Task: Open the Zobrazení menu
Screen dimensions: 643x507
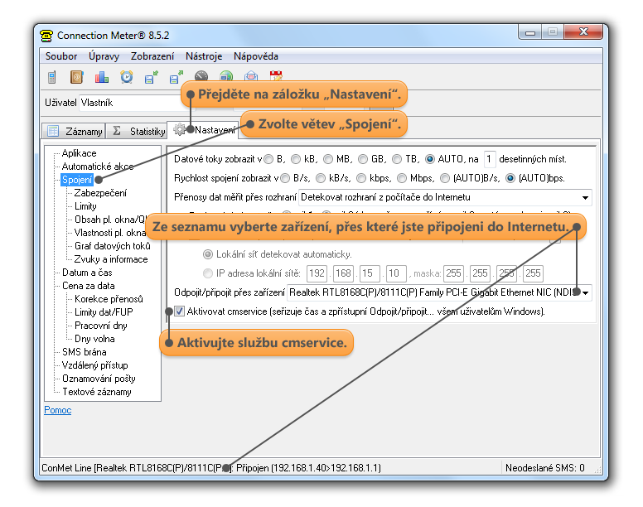Action: click(152, 56)
